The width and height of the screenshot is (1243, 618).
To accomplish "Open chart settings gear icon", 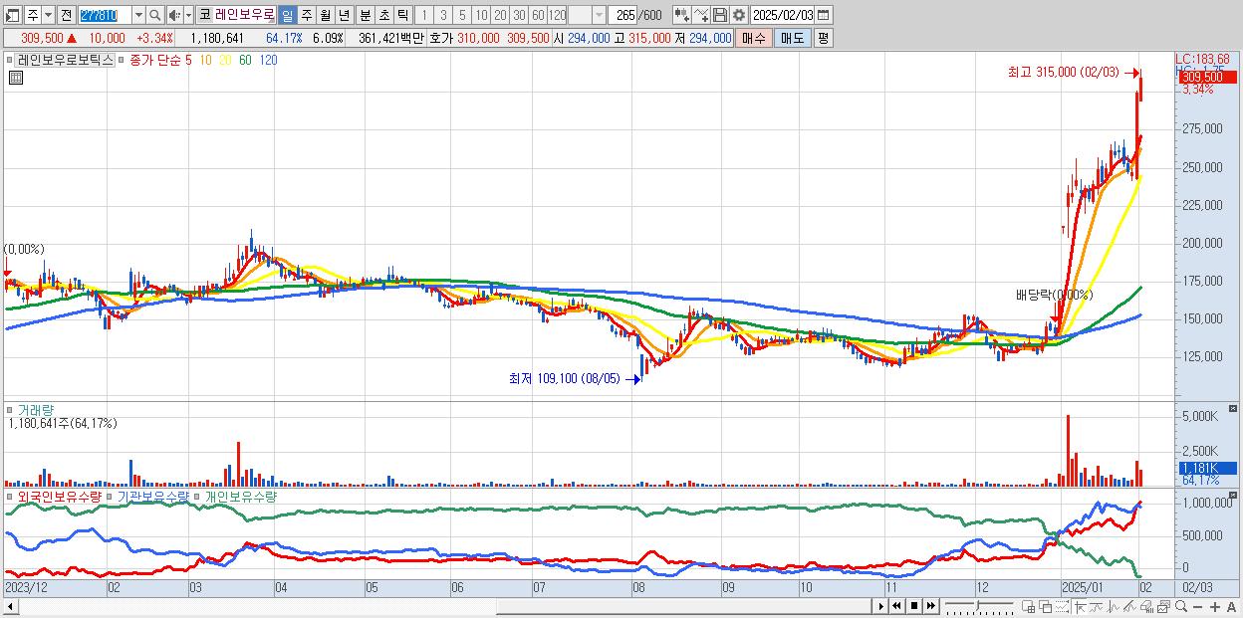I will pyautogui.click(x=739, y=15).
